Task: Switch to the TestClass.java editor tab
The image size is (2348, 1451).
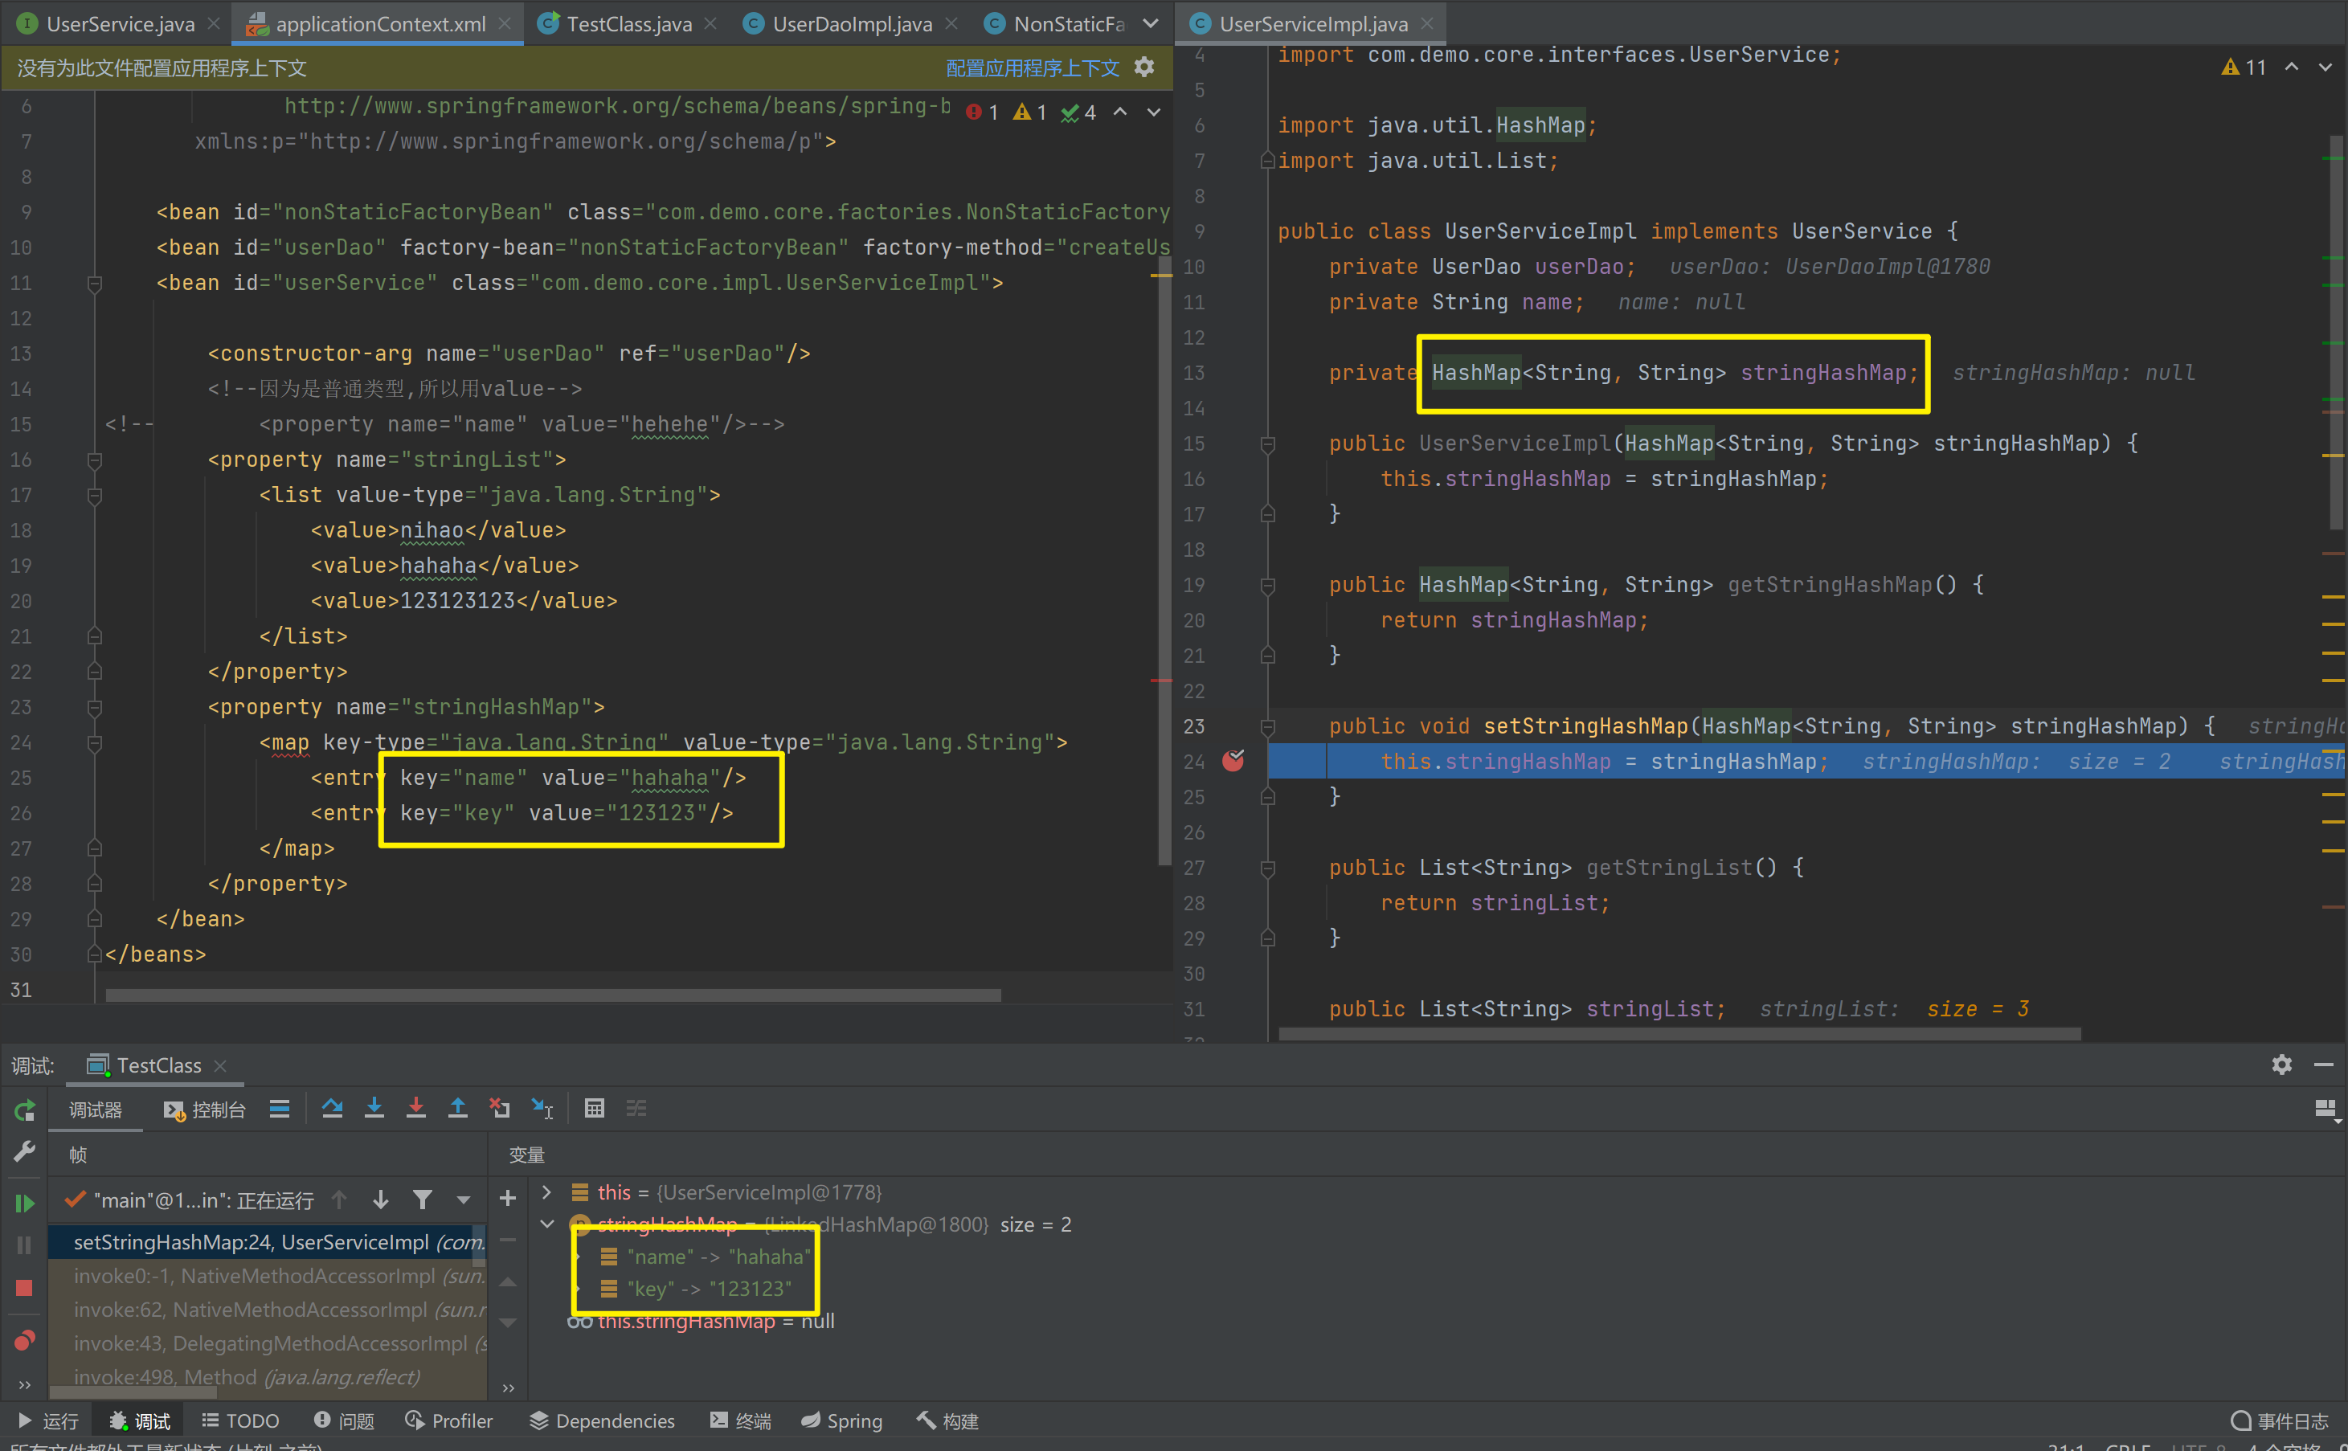Action: click(x=628, y=23)
